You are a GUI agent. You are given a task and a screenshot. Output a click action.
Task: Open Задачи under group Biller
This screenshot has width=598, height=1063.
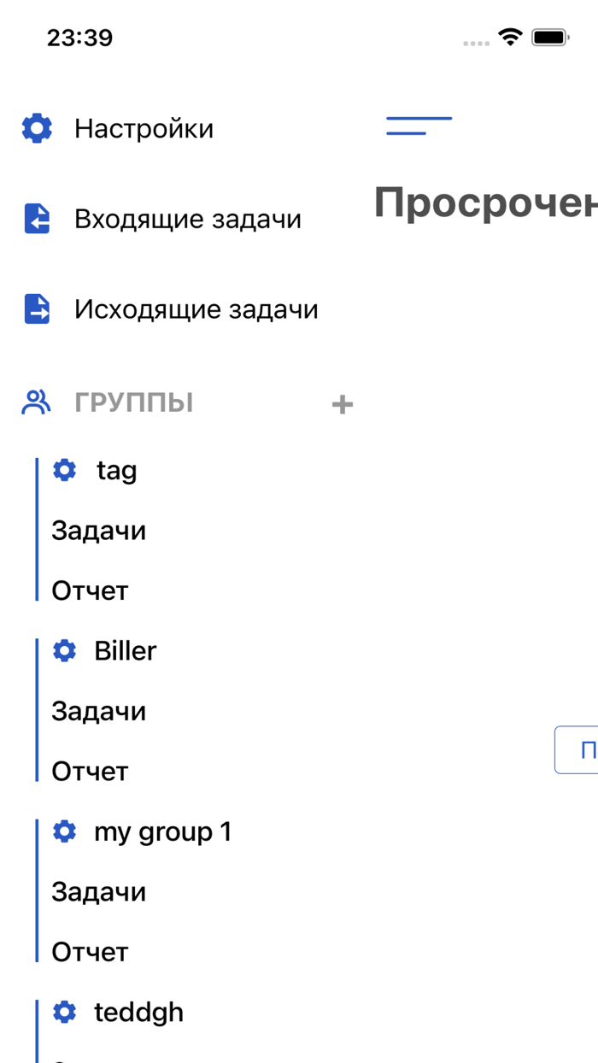click(x=99, y=711)
